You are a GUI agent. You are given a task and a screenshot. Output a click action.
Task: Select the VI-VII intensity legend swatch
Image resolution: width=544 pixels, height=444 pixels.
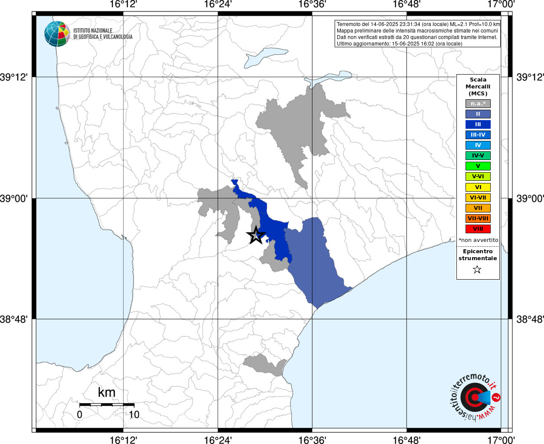pos(478,198)
